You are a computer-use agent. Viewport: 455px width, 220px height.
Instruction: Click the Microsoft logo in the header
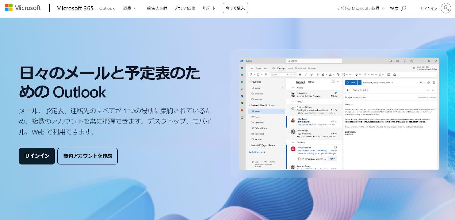coord(23,8)
